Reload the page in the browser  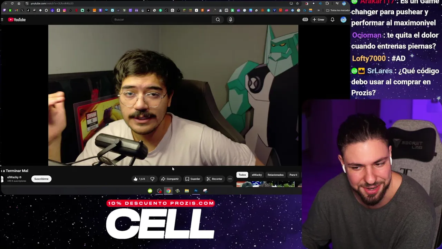point(12,3)
